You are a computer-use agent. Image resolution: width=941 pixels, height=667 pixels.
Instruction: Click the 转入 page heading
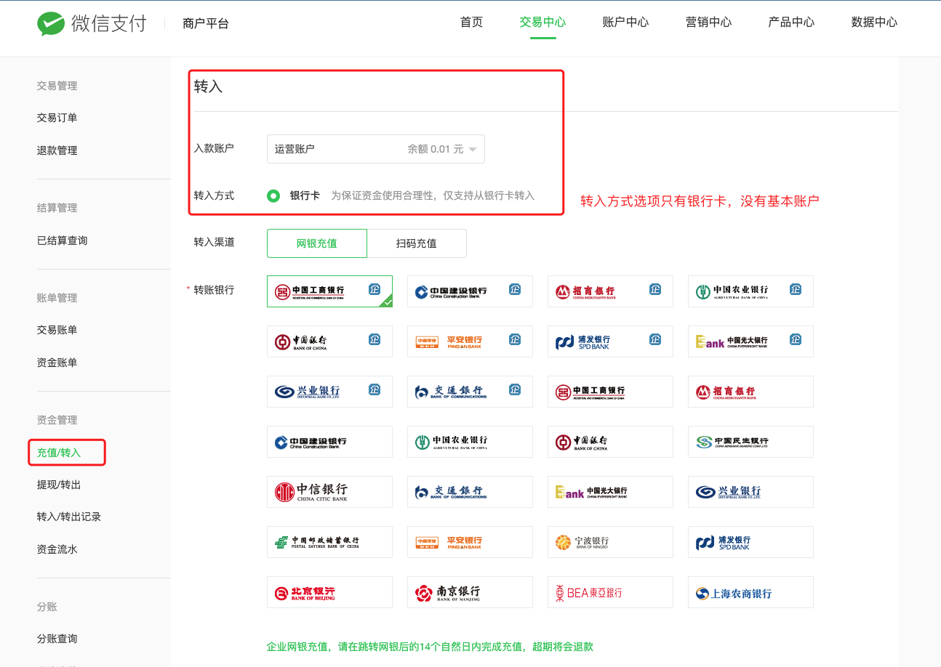208,86
